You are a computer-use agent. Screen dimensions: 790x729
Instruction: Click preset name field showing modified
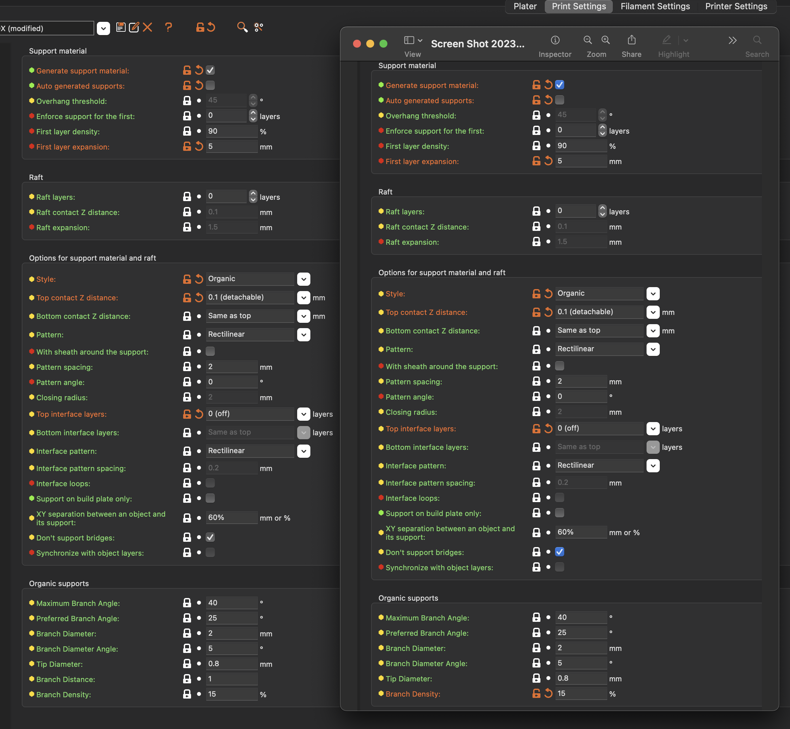click(x=47, y=28)
